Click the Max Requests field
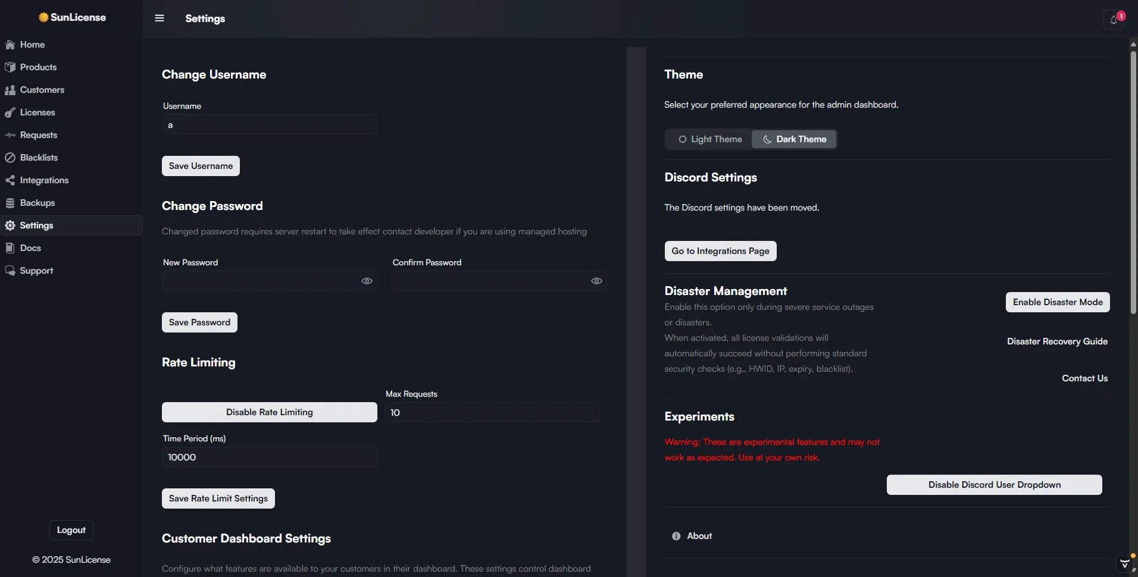This screenshot has height=577, width=1138. pos(492,412)
